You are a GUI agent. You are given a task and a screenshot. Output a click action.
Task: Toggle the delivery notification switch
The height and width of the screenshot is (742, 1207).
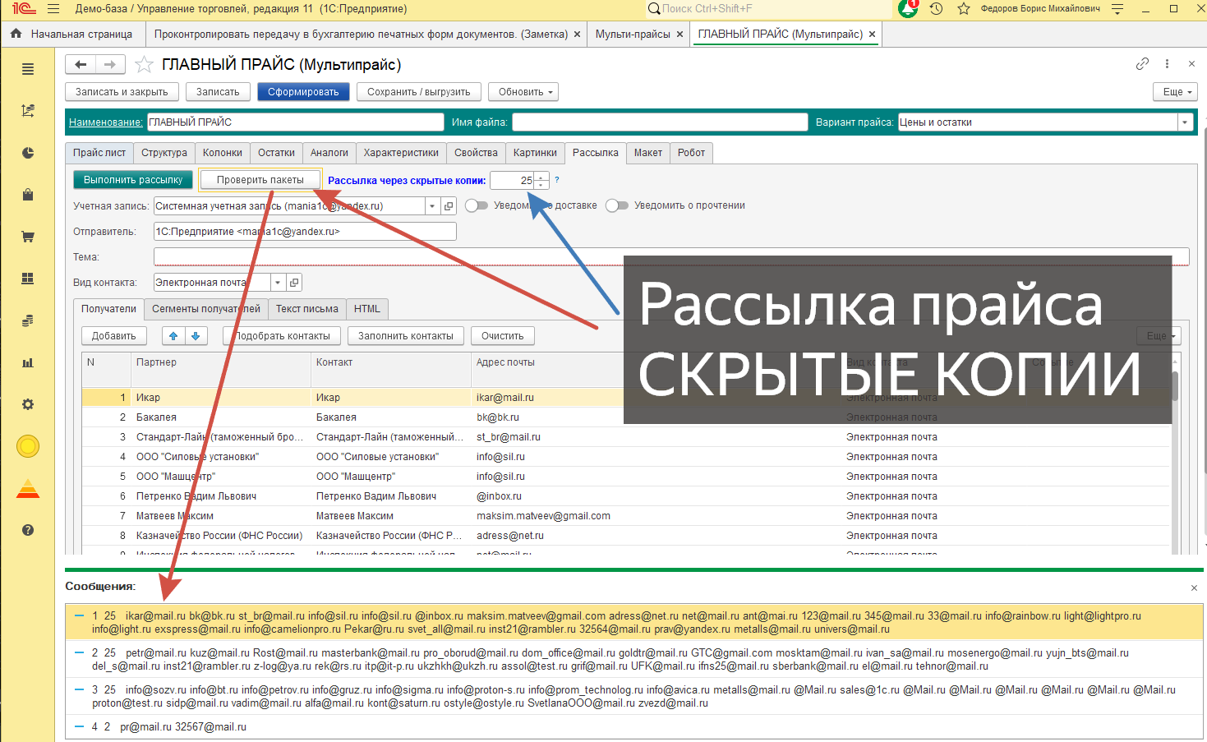tap(477, 205)
